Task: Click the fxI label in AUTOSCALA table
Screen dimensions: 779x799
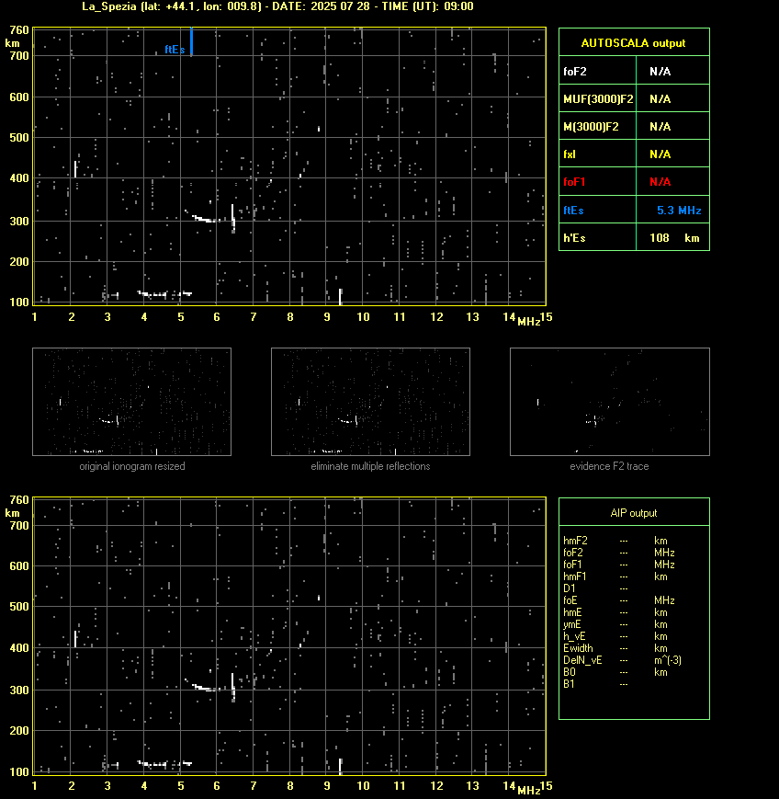Action: point(570,154)
